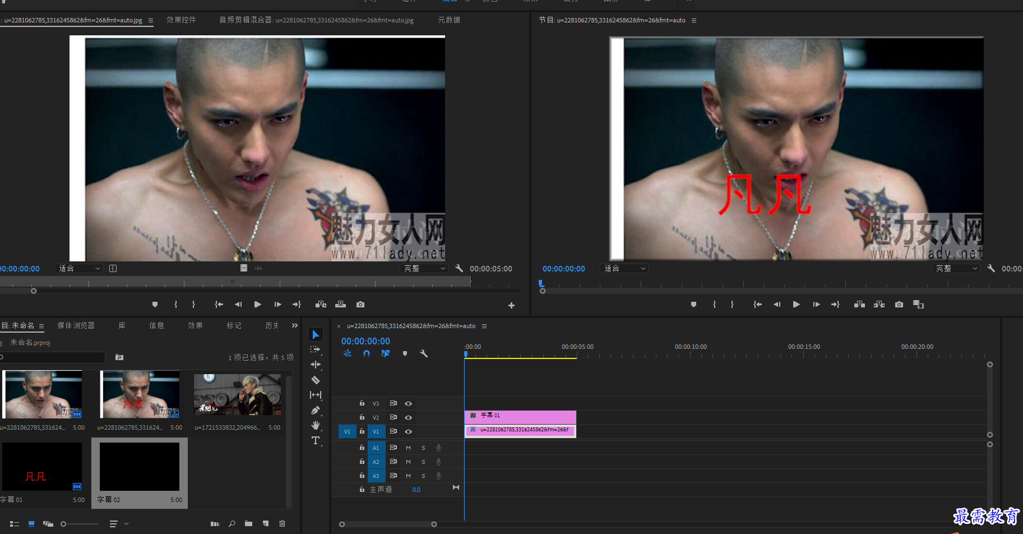
Task: Add timeline marker button
Action: click(405, 353)
